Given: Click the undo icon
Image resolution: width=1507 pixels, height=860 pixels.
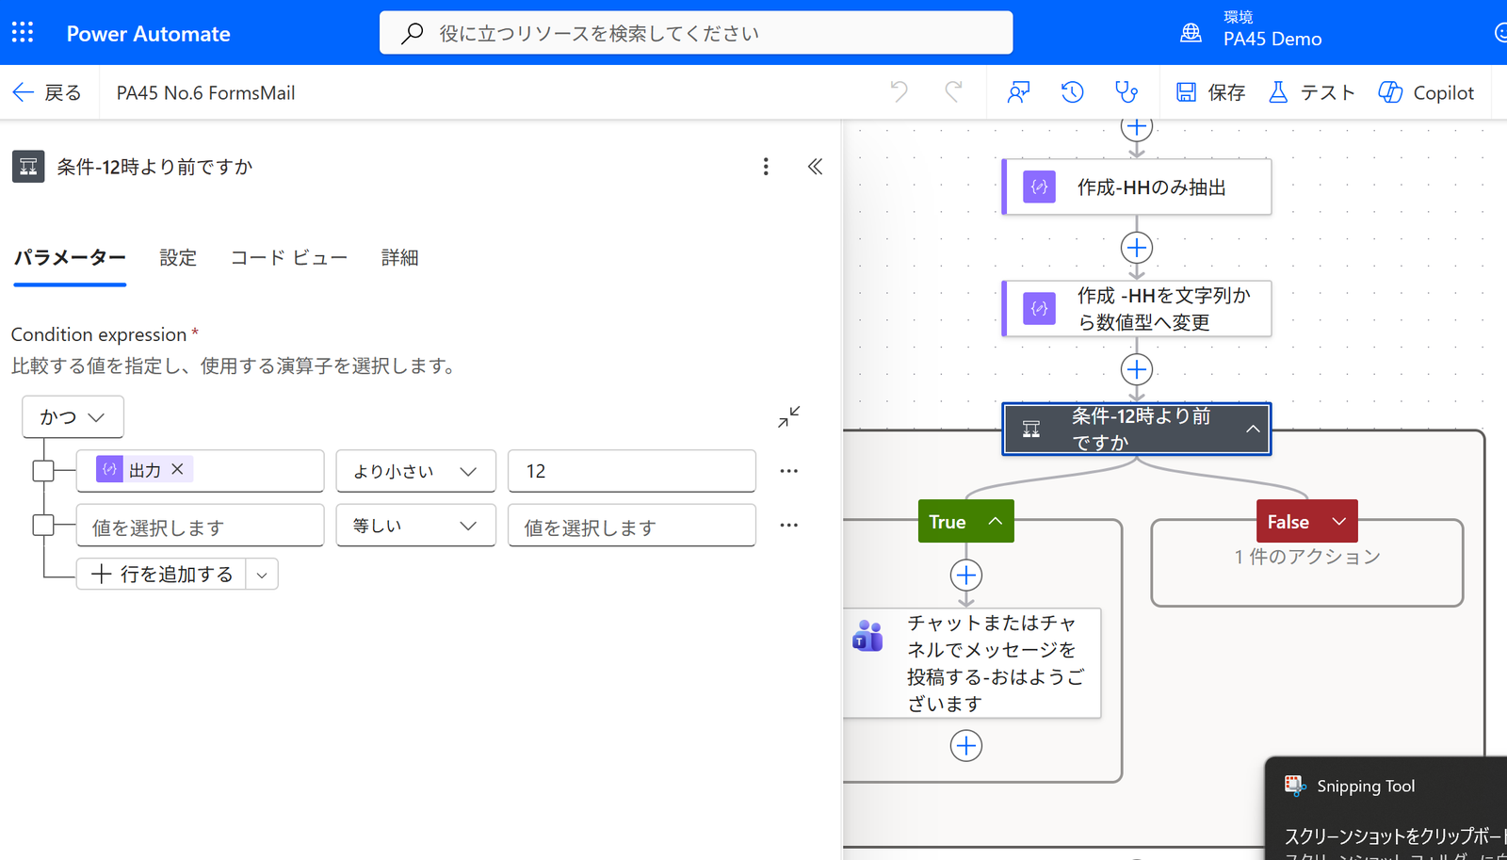Looking at the screenshot, I should tap(899, 92).
